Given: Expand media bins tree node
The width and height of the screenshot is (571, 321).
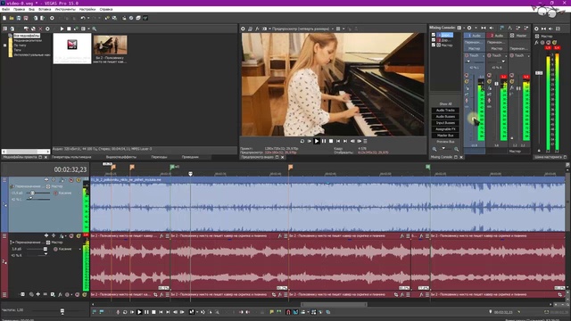Looking at the screenshot, I should pyautogui.click(x=4, y=45).
